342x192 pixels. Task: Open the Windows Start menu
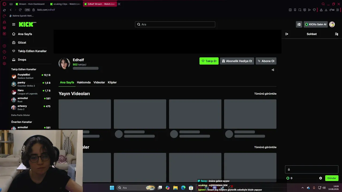pyautogui.click(x=112, y=188)
